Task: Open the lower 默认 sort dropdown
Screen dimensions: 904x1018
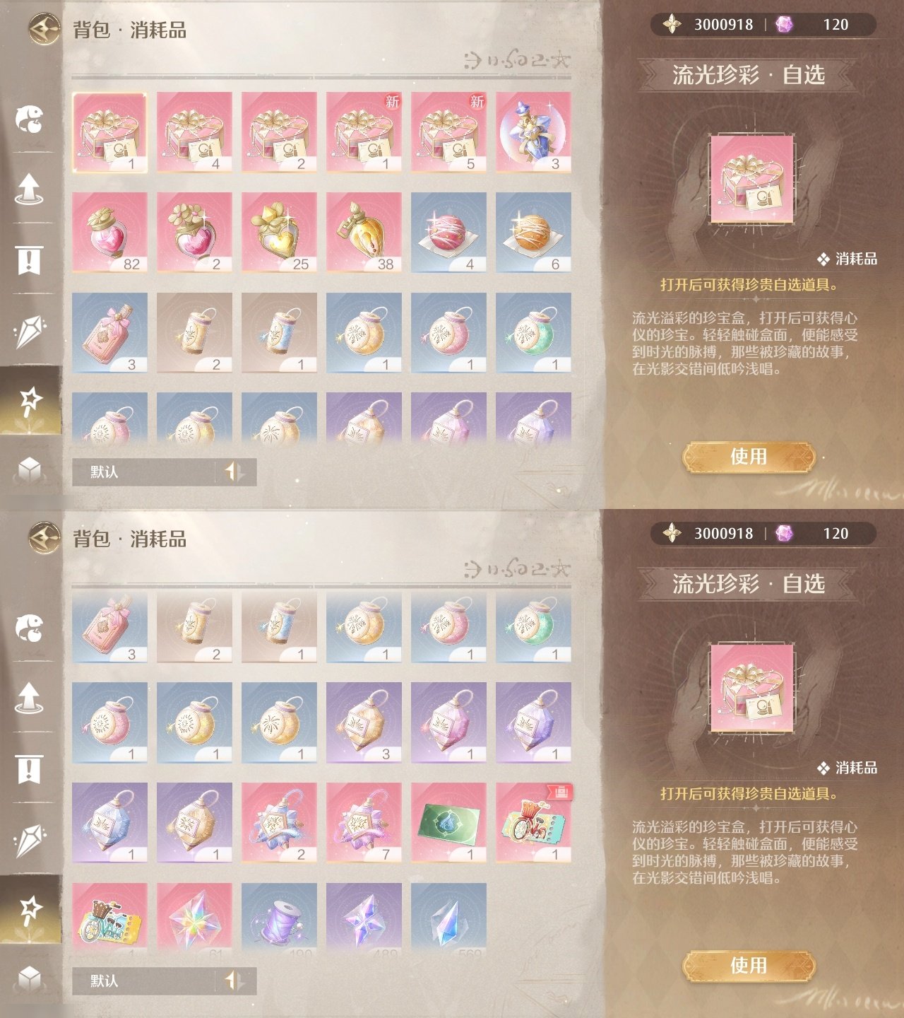Action: point(143,981)
